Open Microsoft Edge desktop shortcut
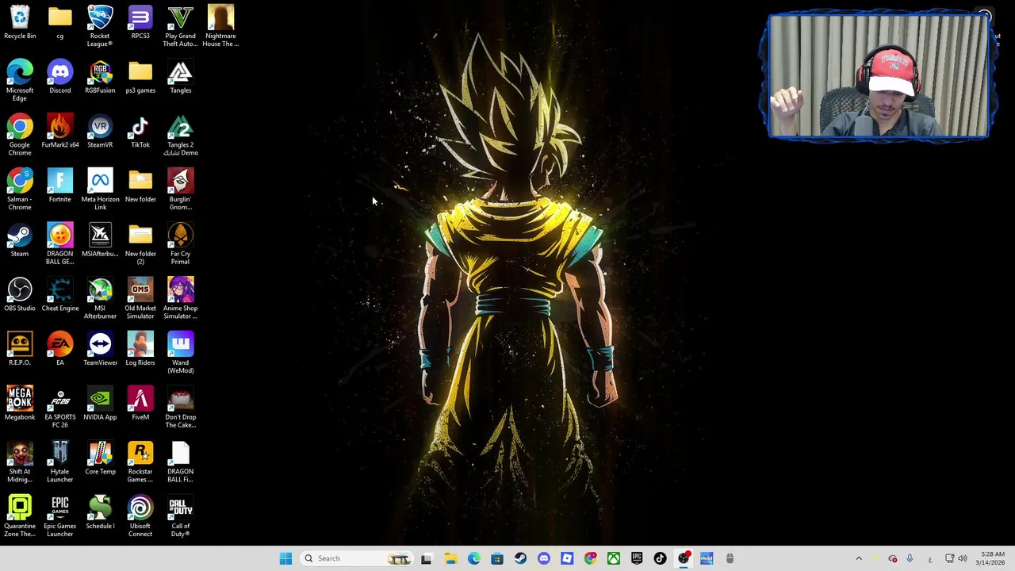The width and height of the screenshot is (1015, 571). coord(20,81)
